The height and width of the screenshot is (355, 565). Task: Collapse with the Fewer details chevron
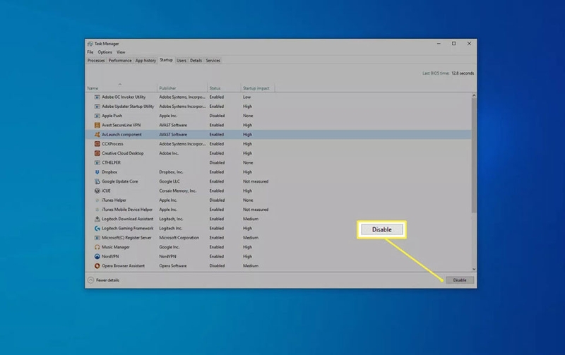click(91, 279)
